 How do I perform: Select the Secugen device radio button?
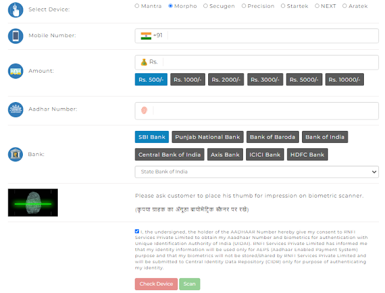coord(206,6)
